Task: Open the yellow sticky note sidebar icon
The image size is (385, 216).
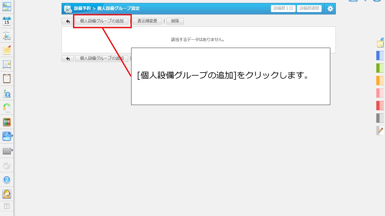Action: [7, 50]
